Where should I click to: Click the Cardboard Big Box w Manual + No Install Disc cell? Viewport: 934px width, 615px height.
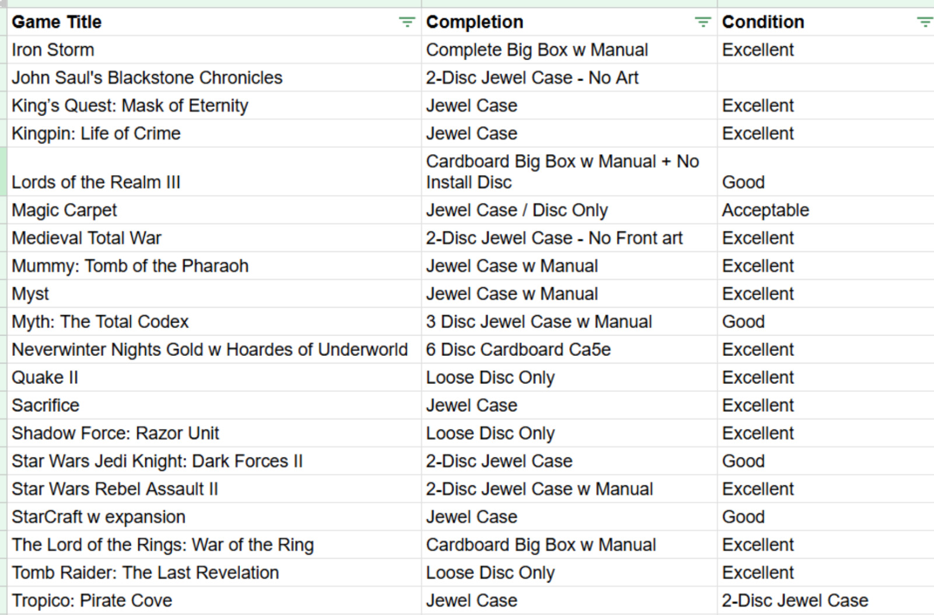(x=569, y=172)
